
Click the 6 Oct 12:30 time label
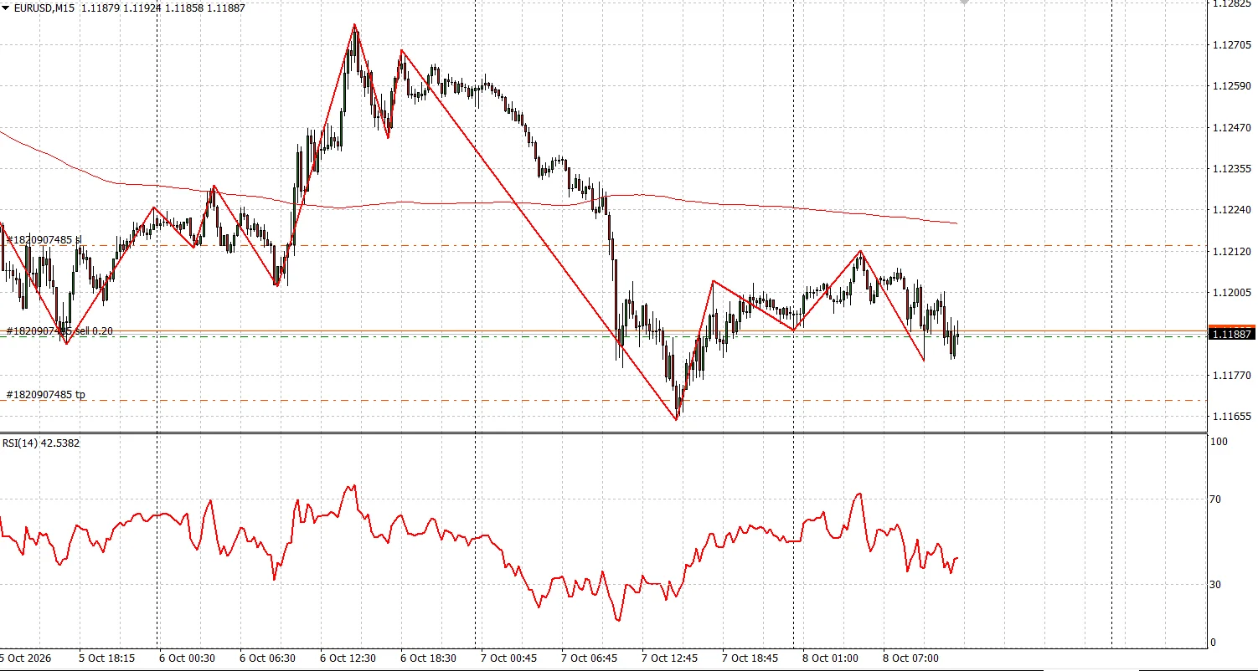tap(348, 658)
